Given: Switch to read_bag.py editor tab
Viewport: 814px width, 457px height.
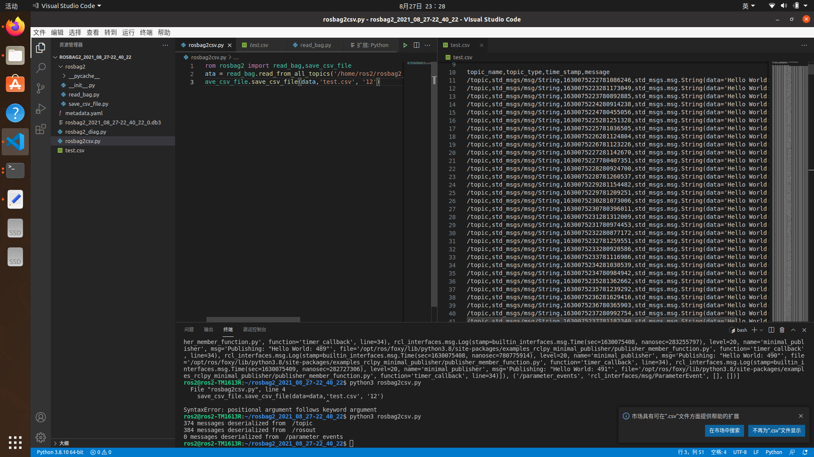Looking at the screenshot, I should pos(315,45).
